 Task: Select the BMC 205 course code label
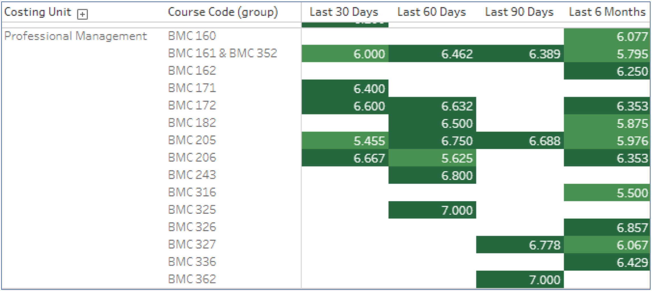(192, 140)
